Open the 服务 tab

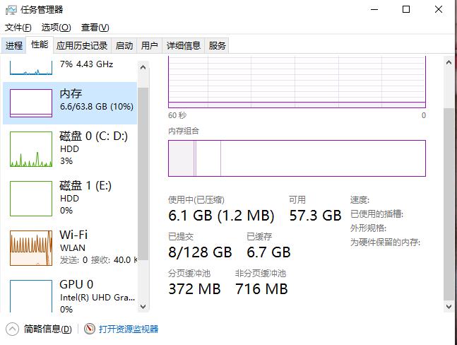[x=218, y=46]
